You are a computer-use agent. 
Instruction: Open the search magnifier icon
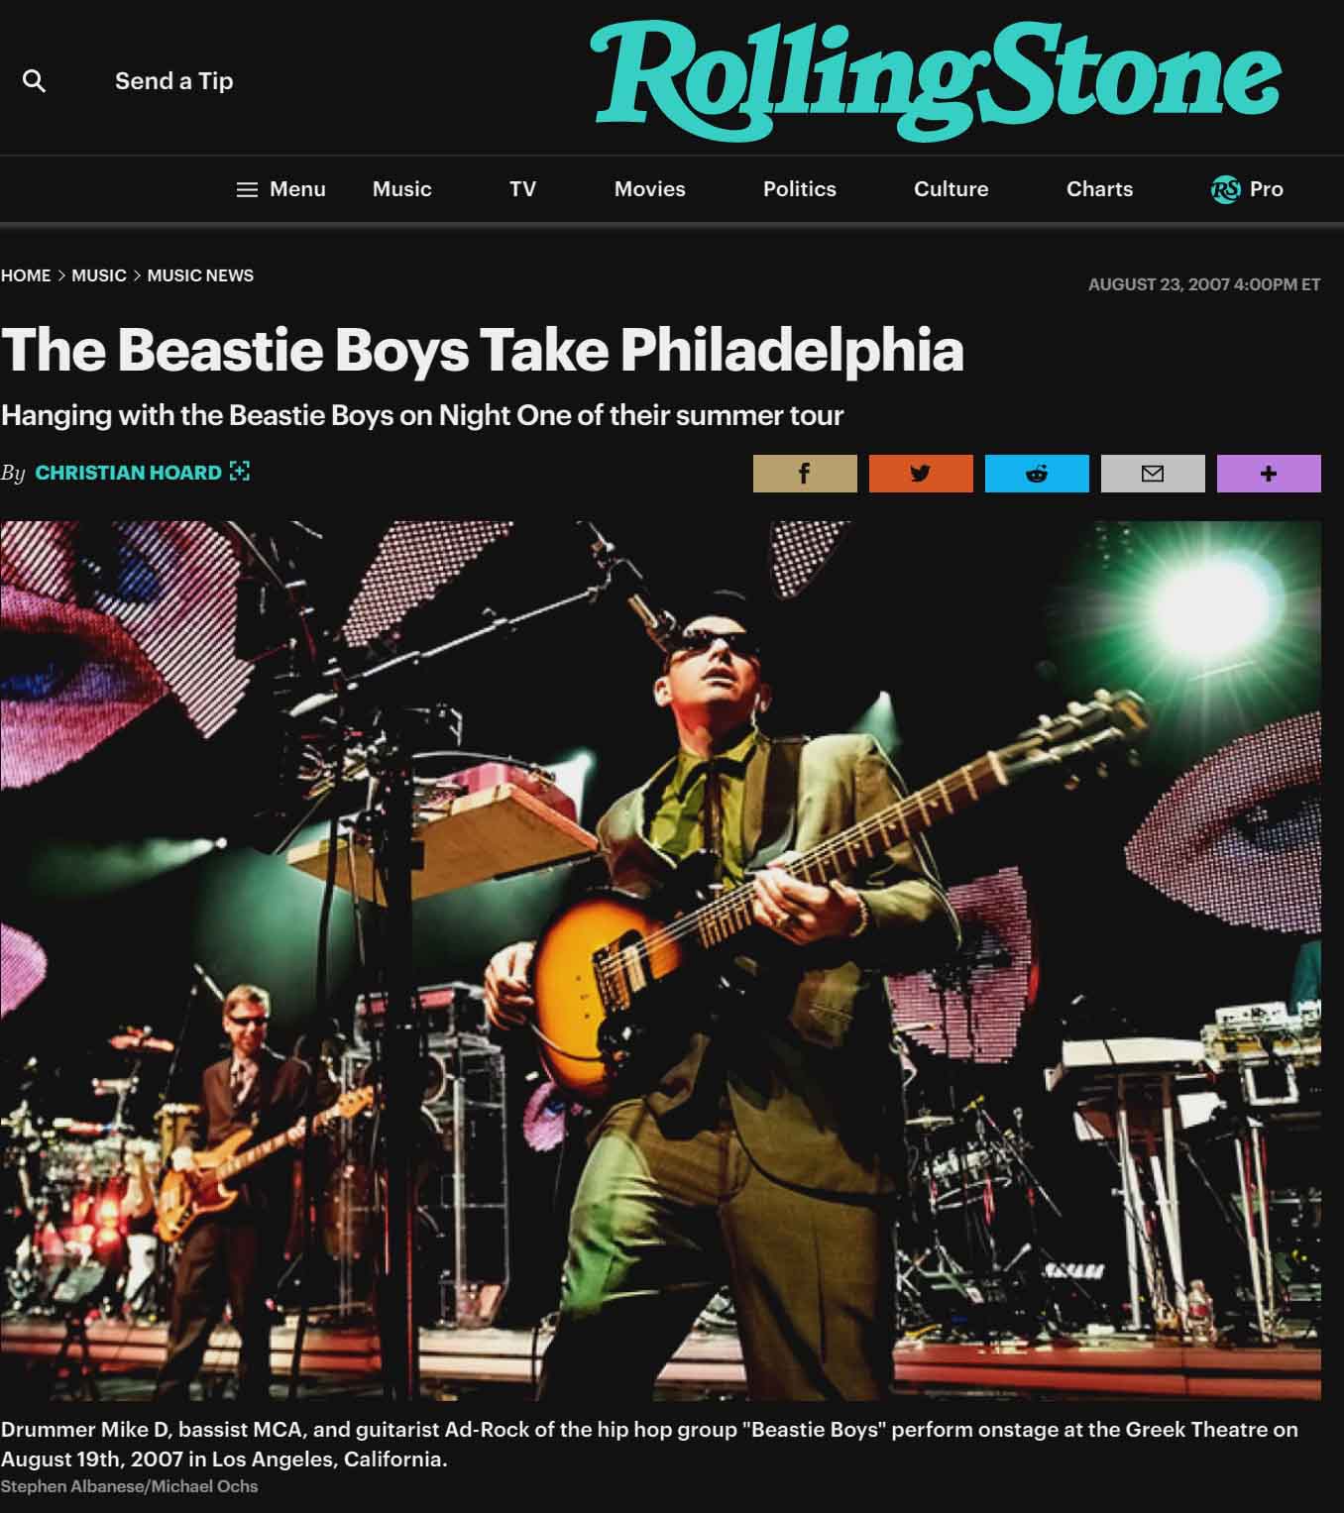34,81
